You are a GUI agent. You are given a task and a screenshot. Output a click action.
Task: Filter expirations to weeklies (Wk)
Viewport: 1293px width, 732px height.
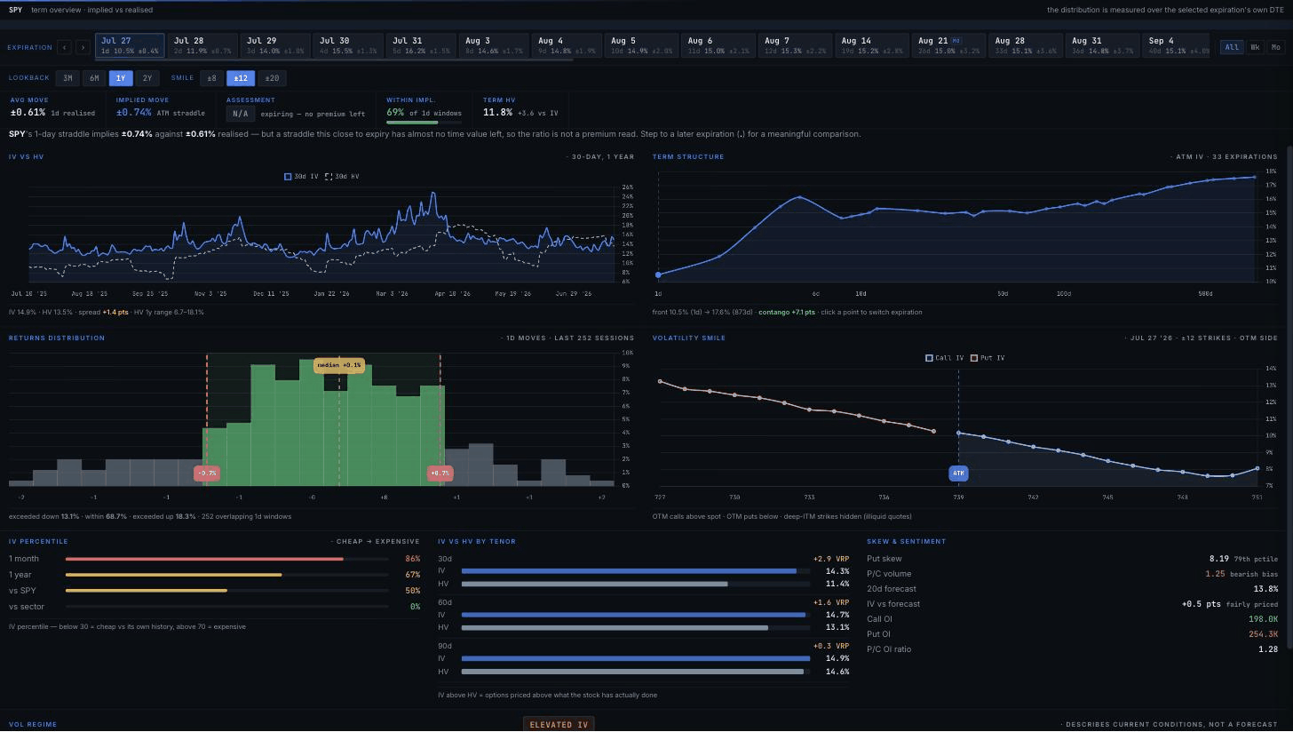(x=1255, y=47)
